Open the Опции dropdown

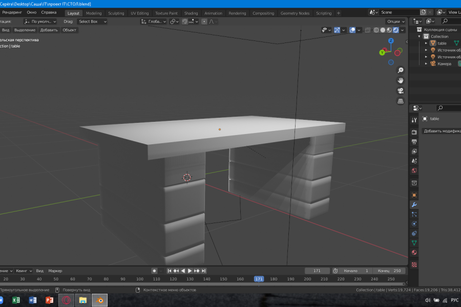395,21
